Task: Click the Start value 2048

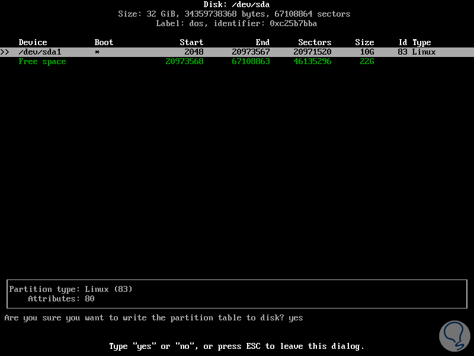Action: point(194,52)
